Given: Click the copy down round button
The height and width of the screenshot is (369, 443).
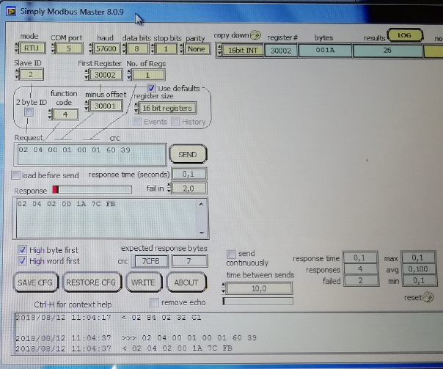Looking at the screenshot, I should (x=255, y=35).
